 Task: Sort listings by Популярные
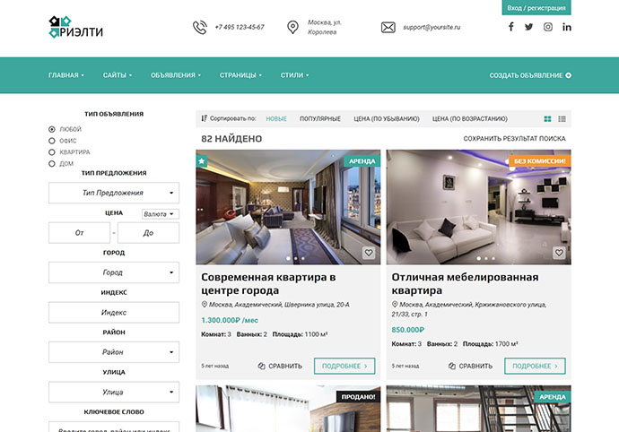pyautogui.click(x=320, y=118)
